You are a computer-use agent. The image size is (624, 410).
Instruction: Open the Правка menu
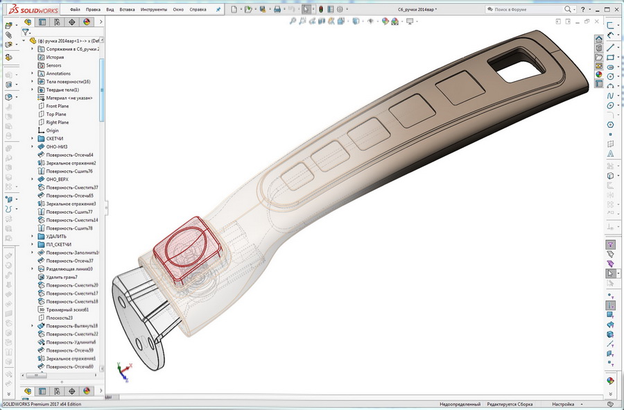(93, 10)
